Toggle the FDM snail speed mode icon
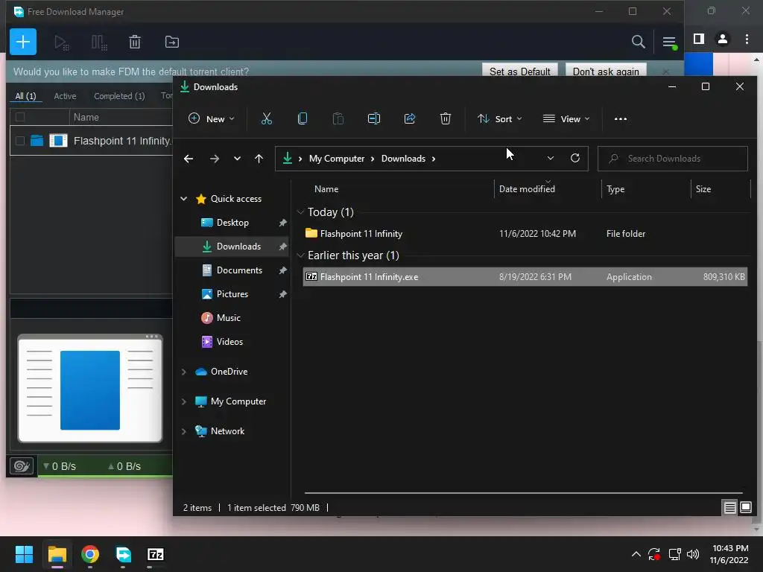This screenshot has height=572, width=763. 22,466
